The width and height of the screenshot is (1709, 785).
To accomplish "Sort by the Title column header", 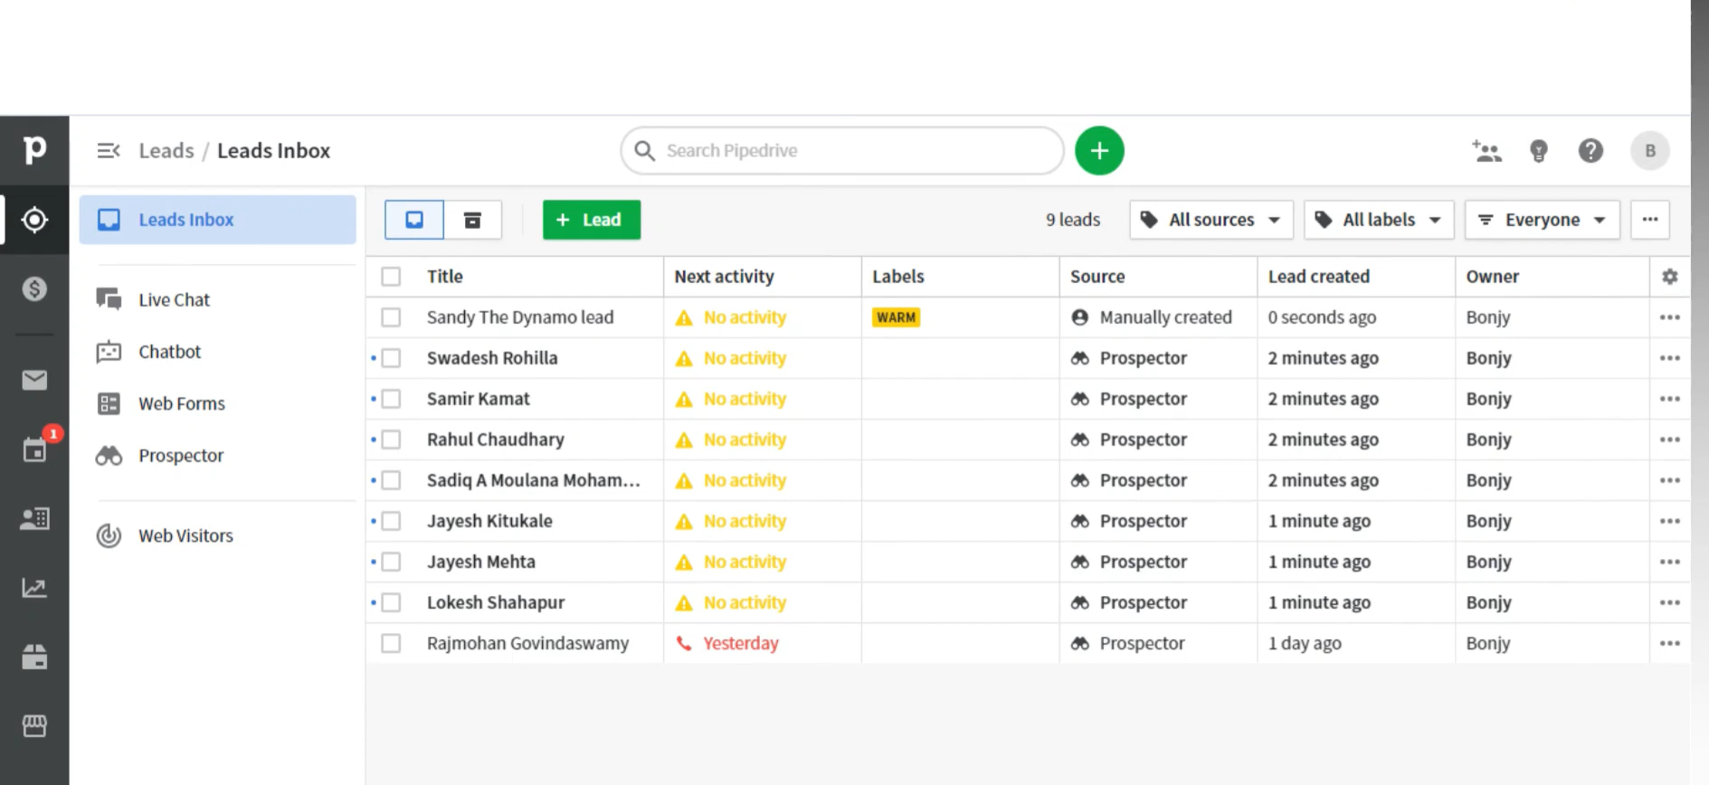I will [445, 277].
